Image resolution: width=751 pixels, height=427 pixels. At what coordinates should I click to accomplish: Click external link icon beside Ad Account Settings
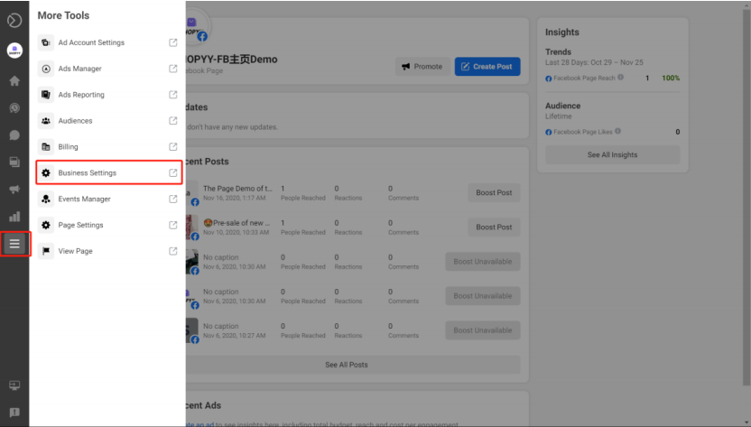point(173,42)
